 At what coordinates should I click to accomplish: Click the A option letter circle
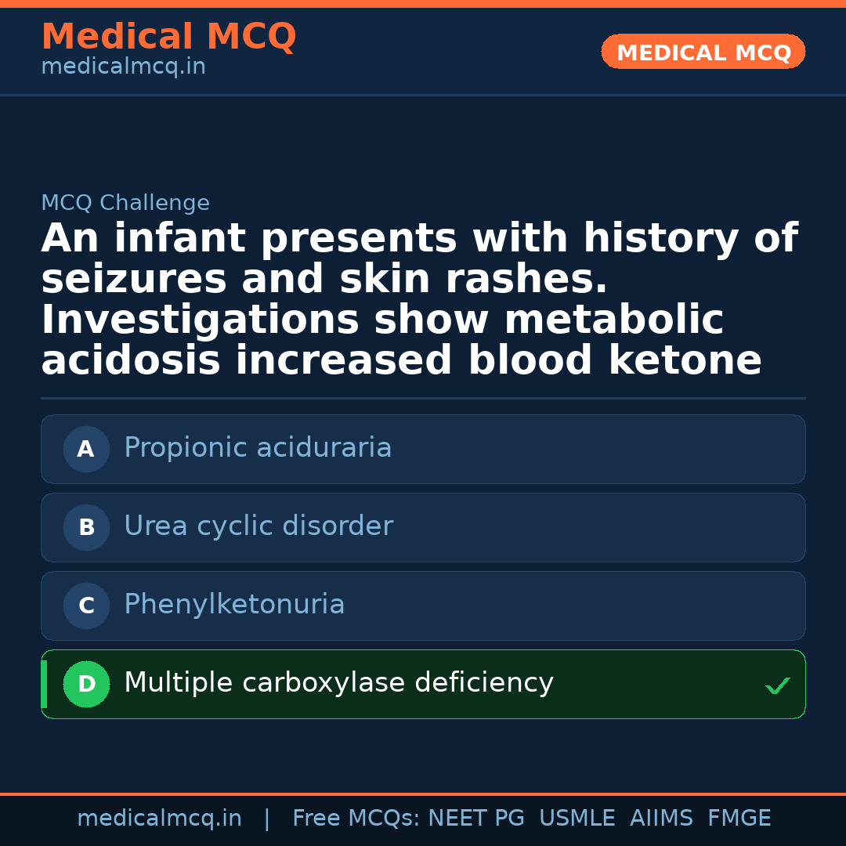(x=86, y=450)
